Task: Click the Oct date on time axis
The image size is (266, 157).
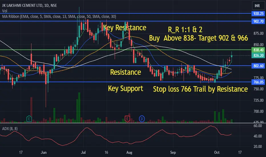Action: coord(217,152)
